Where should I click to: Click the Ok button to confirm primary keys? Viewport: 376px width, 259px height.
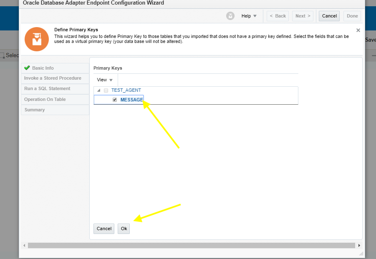(124, 229)
